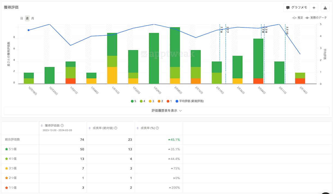The image size is (333, 194).
Task: Click the 獲得評価 panel title
Action: click(11, 7)
